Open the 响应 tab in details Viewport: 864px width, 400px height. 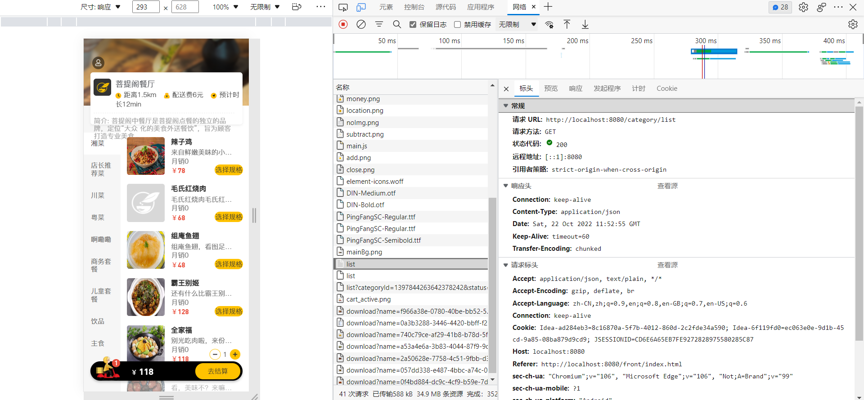(x=576, y=89)
